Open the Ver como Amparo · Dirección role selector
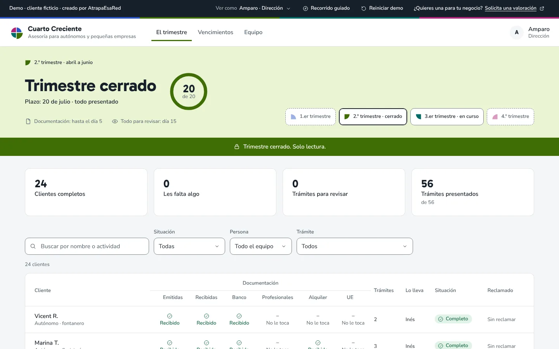 (253, 8)
